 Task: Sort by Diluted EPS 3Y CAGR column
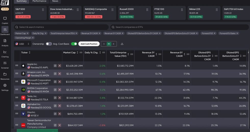212,56
